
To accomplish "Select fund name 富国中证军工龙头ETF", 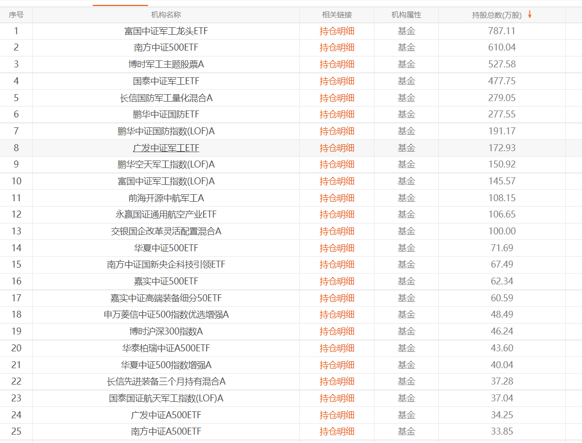I will 166,31.
